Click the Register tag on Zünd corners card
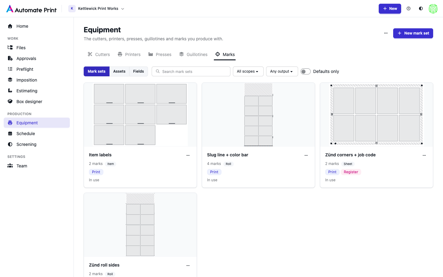Viewport: 443px width, 277px height. [351, 172]
